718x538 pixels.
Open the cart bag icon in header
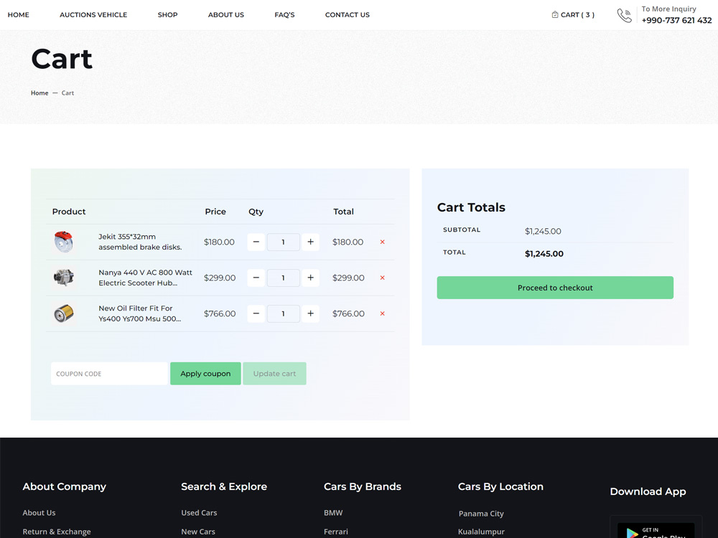555,14
